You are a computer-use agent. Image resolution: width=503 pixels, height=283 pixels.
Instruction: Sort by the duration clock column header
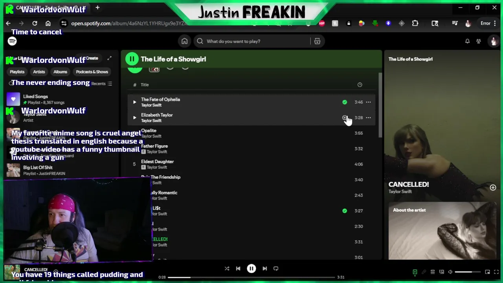[360, 85]
